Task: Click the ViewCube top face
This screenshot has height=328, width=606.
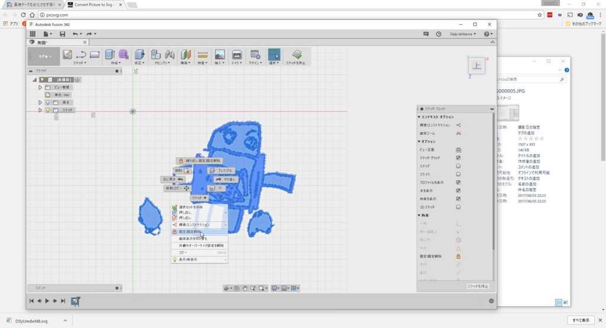Action: click(476, 66)
